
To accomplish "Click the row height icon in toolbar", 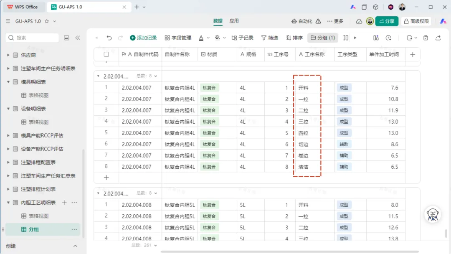I will (x=346, y=38).
